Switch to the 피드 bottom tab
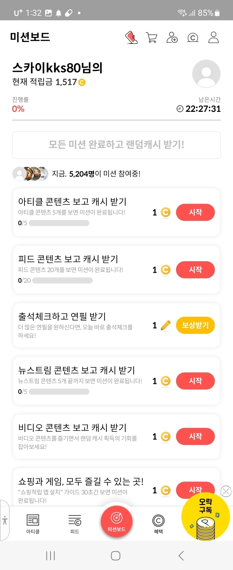Image resolution: width=233 pixels, height=570 pixels. [75, 523]
